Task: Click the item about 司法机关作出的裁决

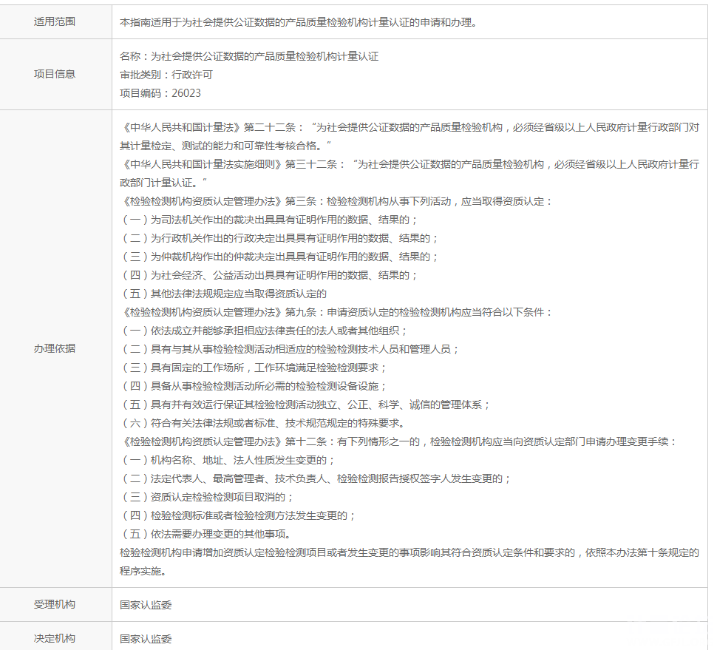Action: point(269,220)
